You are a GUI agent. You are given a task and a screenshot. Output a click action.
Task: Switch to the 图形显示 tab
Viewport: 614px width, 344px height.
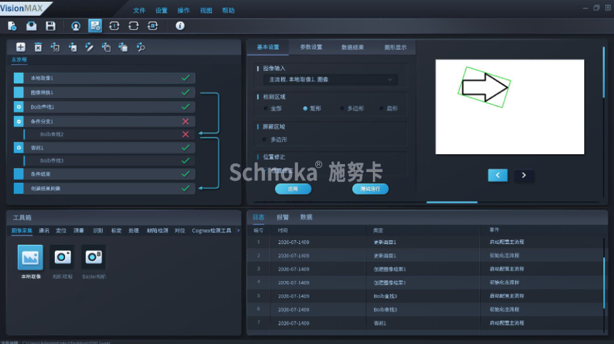(x=395, y=48)
